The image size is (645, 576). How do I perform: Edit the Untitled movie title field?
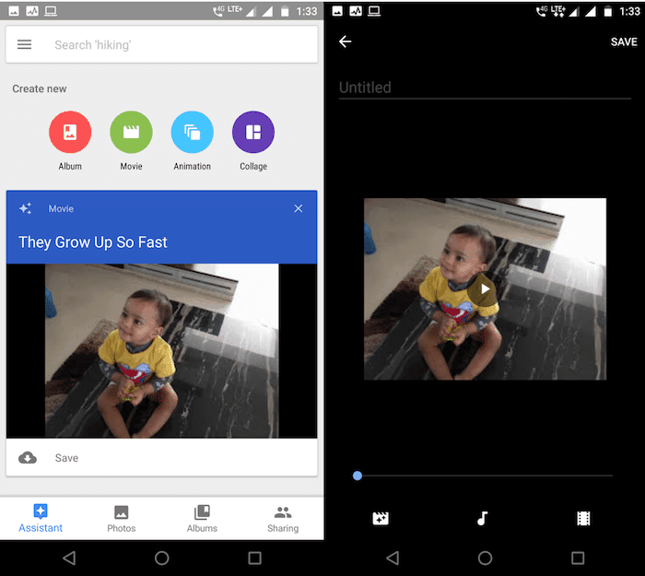point(485,88)
